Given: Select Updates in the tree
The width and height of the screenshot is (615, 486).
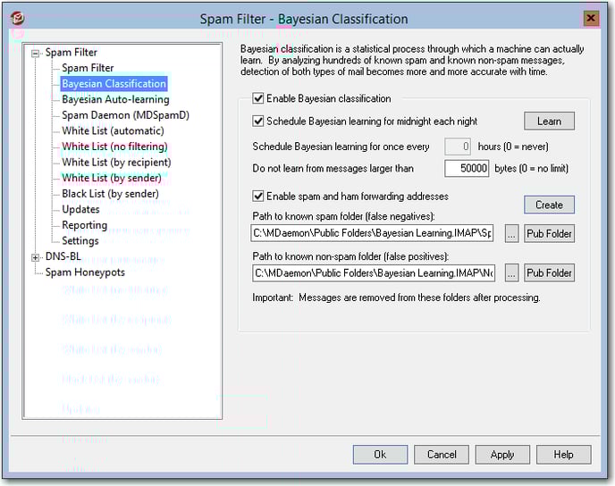Looking at the screenshot, I should coord(80,209).
